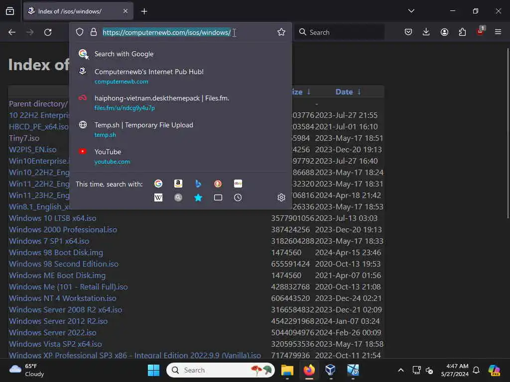Go back with the back arrow
Image resolution: width=510 pixels, height=382 pixels.
point(12,32)
